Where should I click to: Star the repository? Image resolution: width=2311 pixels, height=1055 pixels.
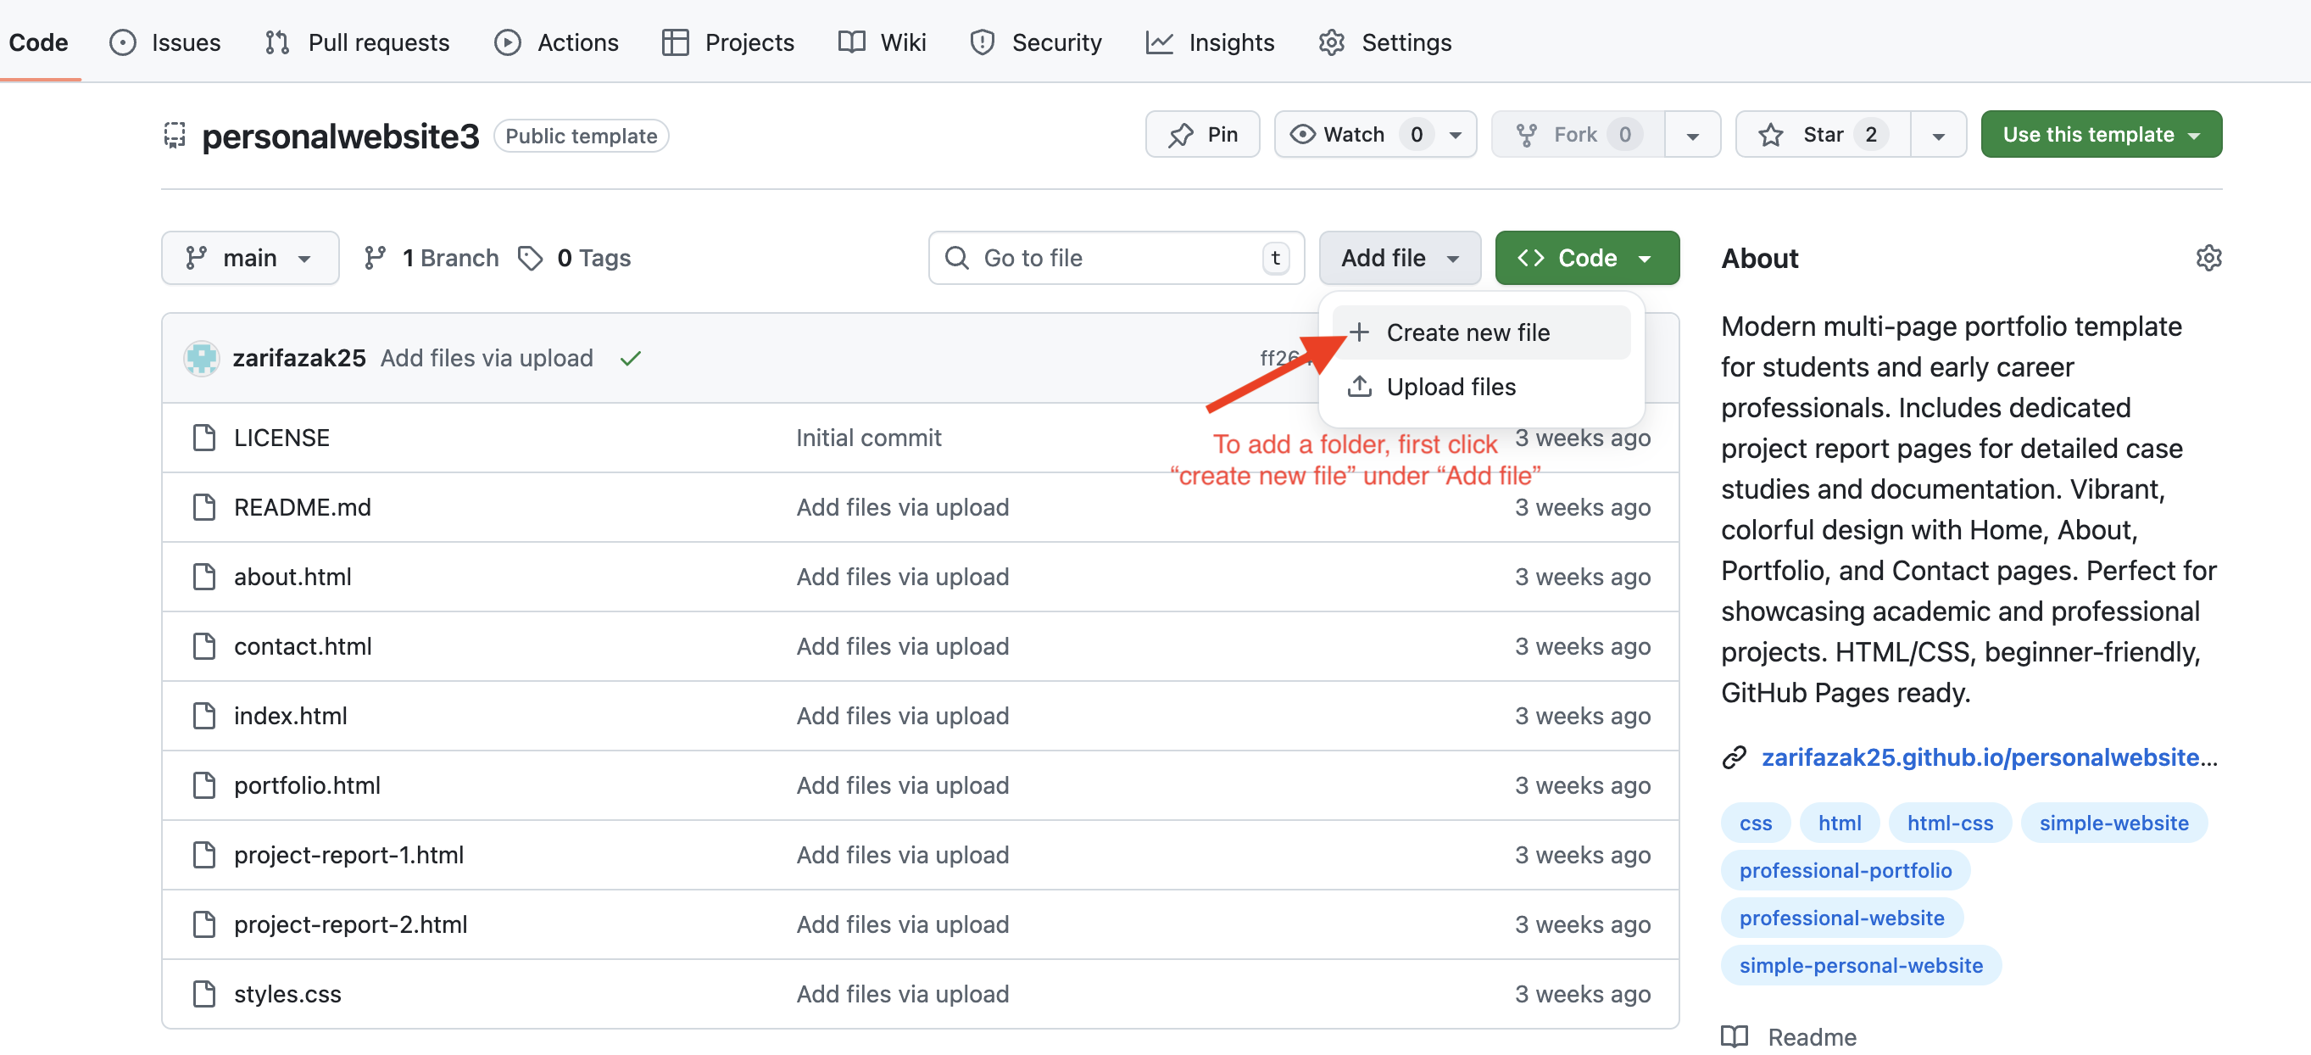click(1821, 134)
